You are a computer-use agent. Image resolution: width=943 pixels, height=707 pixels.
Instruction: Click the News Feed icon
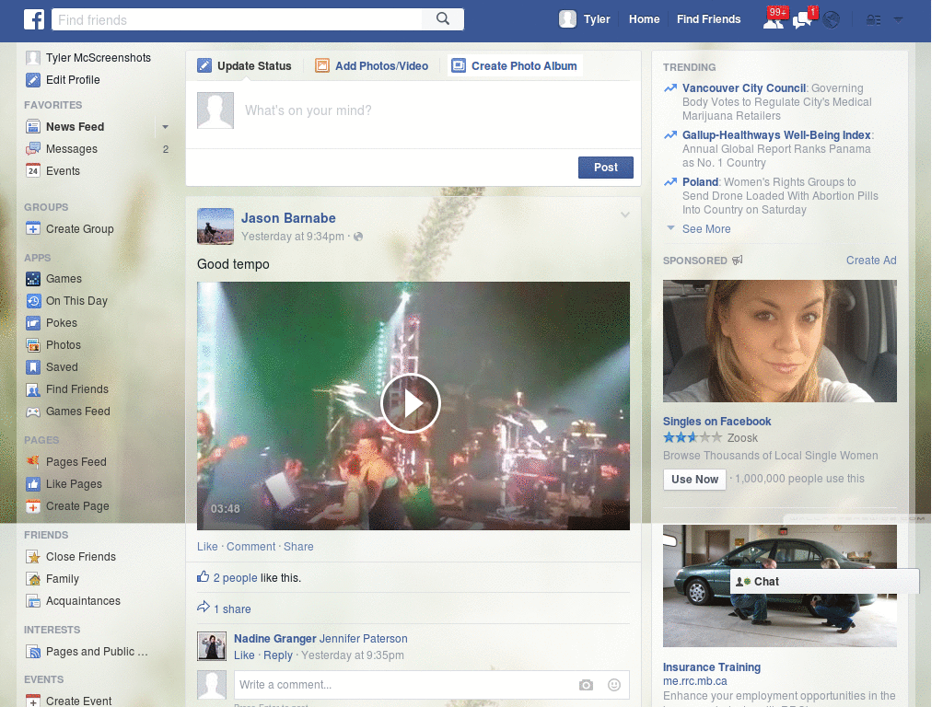click(x=33, y=127)
